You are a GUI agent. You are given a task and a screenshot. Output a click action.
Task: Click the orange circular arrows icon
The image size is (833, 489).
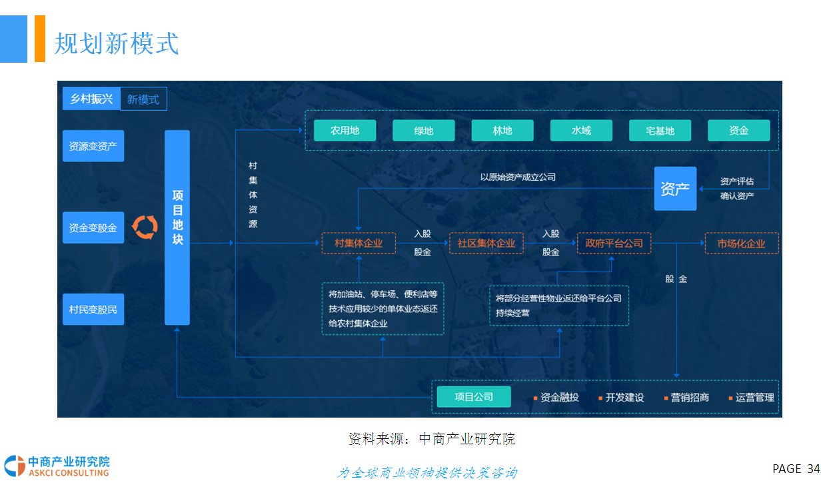click(145, 227)
